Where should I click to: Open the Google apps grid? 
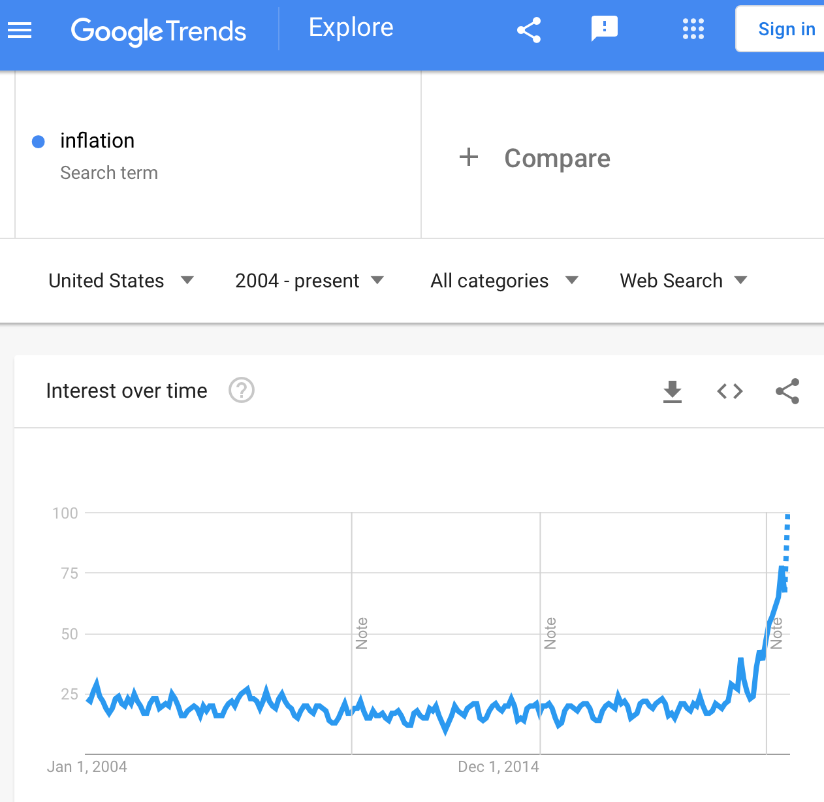[x=693, y=29]
